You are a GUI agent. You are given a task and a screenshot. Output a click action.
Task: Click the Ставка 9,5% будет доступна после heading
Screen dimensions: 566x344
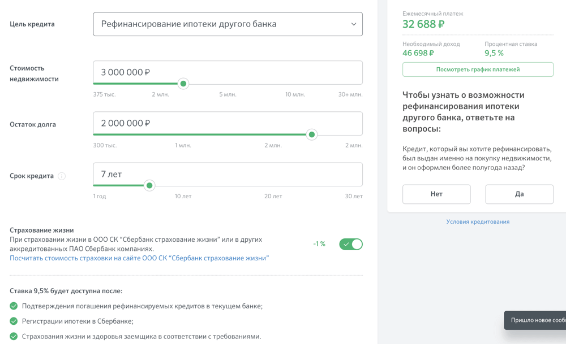click(x=66, y=291)
